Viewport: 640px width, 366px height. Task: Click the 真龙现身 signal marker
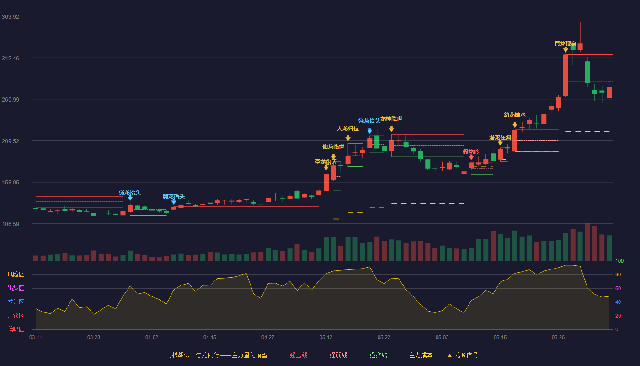[565, 50]
